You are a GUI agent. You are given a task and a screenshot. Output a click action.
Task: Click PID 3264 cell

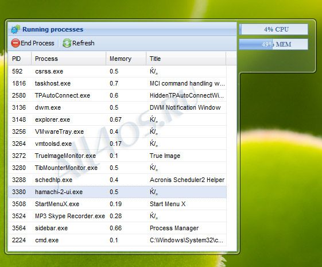click(x=19, y=144)
